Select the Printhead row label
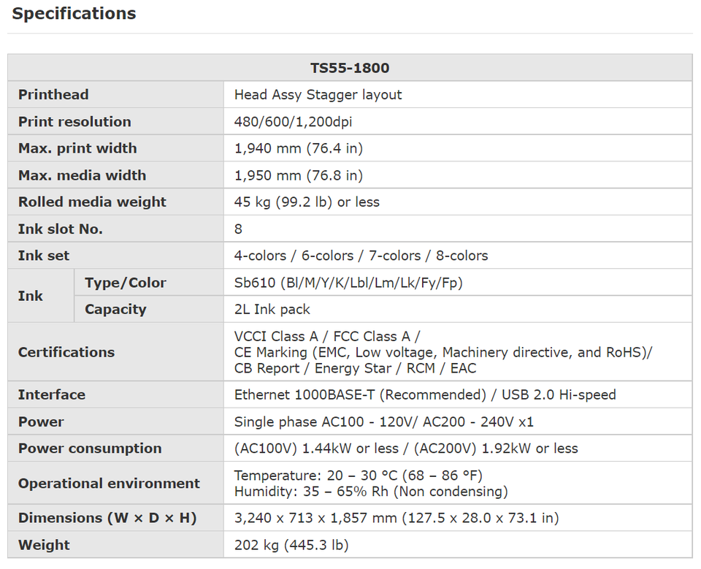Viewport: 701px width, 569px height. [53, 95]
